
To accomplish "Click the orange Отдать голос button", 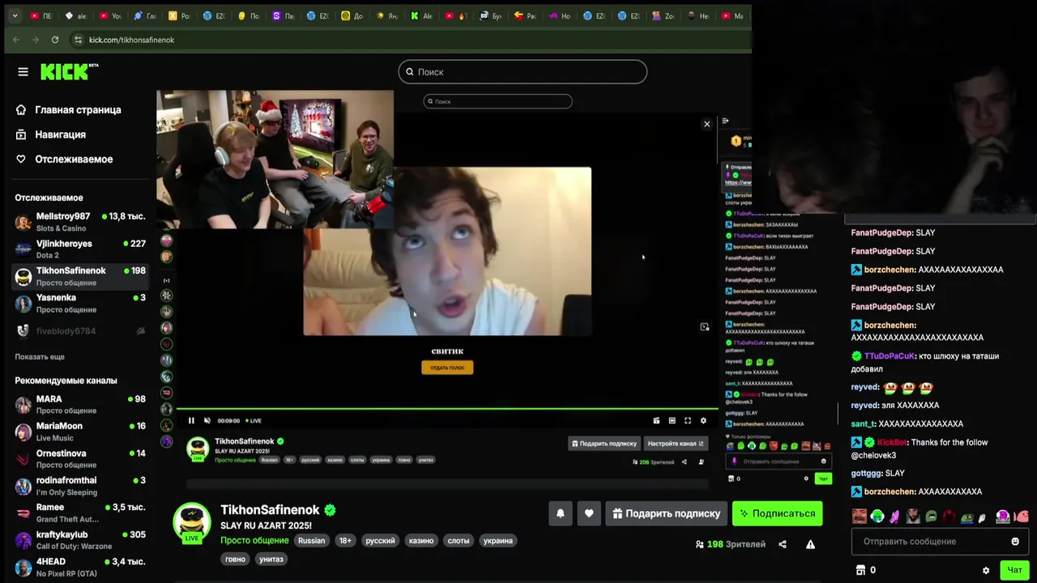I will coord(447,368).
